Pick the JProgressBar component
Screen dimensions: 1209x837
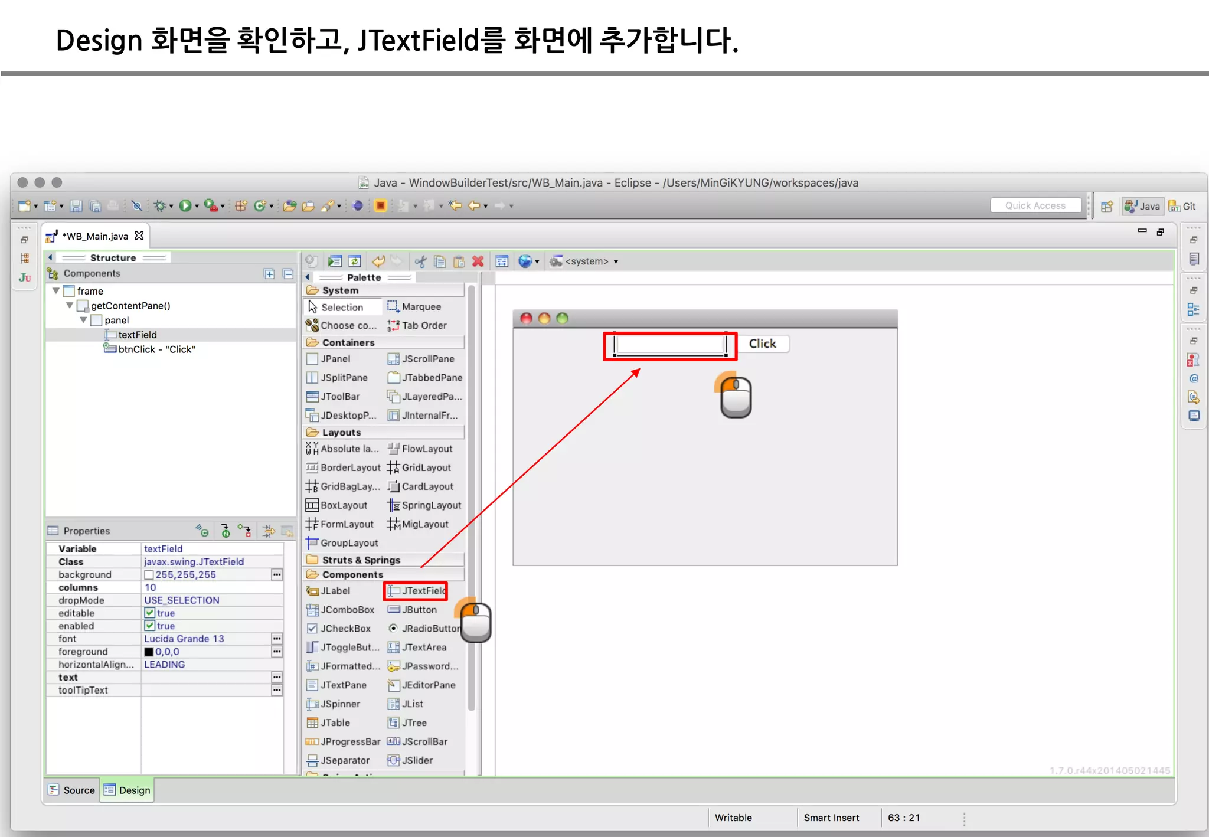pos(343,742)
